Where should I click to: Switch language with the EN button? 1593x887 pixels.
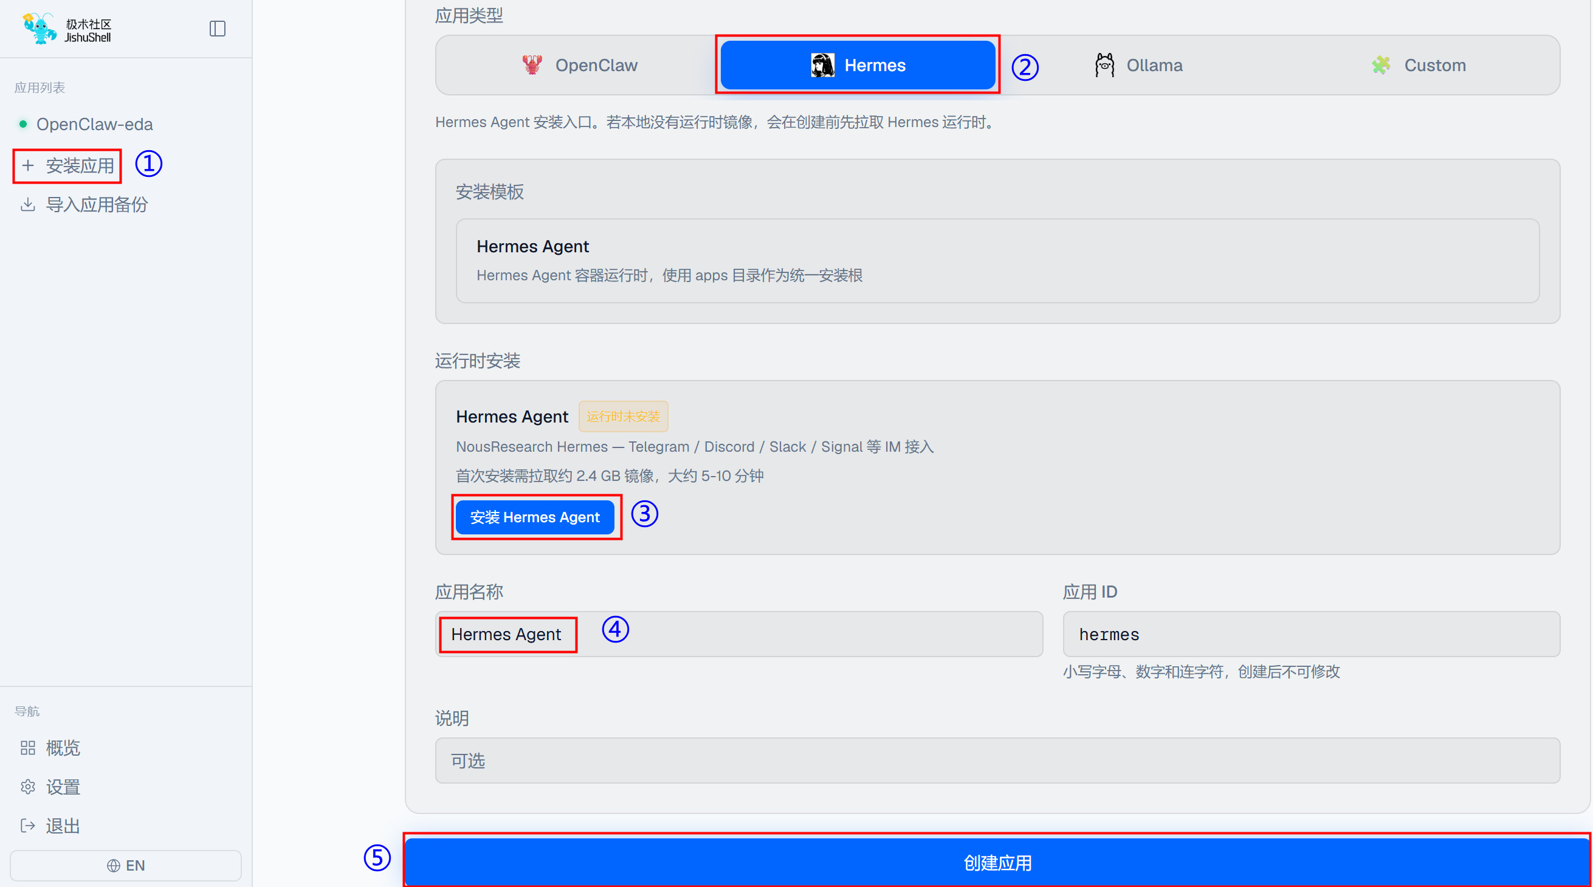coord(126,865)
